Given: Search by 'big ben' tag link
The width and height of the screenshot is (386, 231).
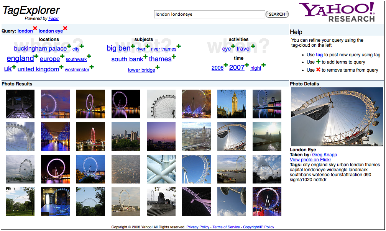Looking at the screenshot, I should click(119, 48).
